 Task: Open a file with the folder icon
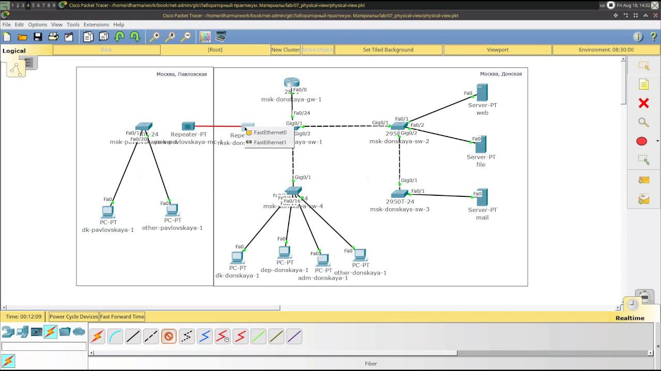[22, 37]
